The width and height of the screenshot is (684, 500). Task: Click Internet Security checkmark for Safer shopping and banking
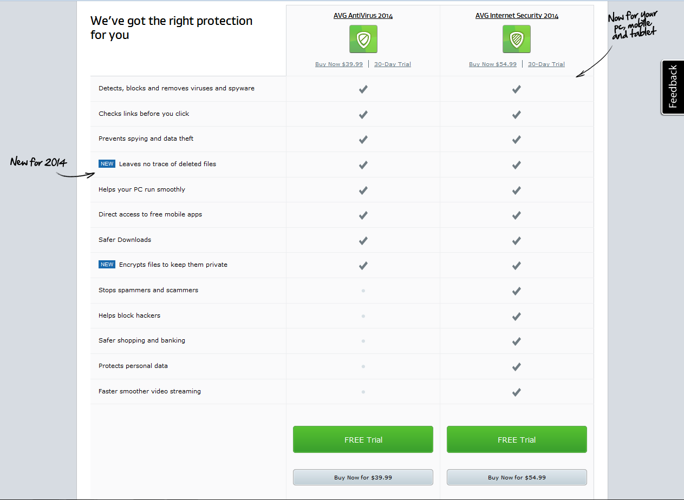(x=517, y=341)
